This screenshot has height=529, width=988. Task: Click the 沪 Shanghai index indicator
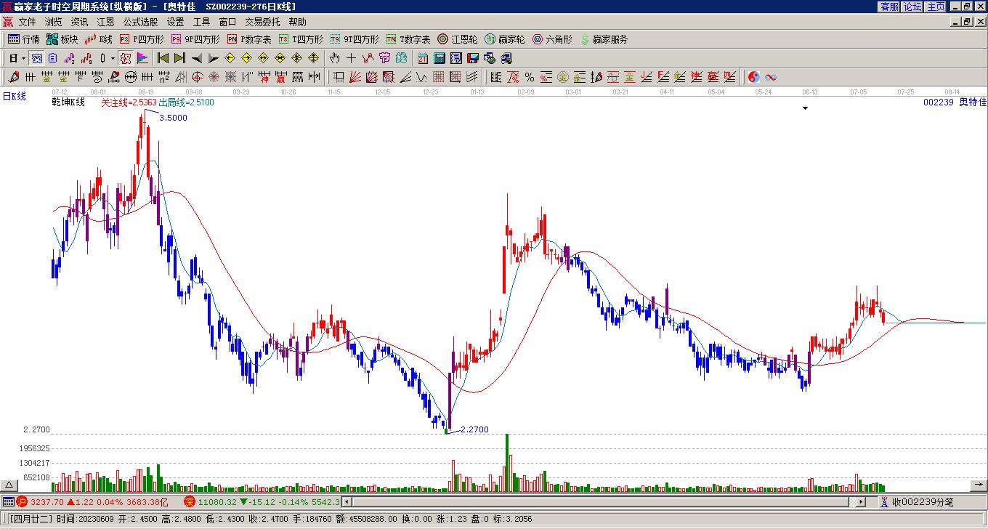[x=22, y=501]
